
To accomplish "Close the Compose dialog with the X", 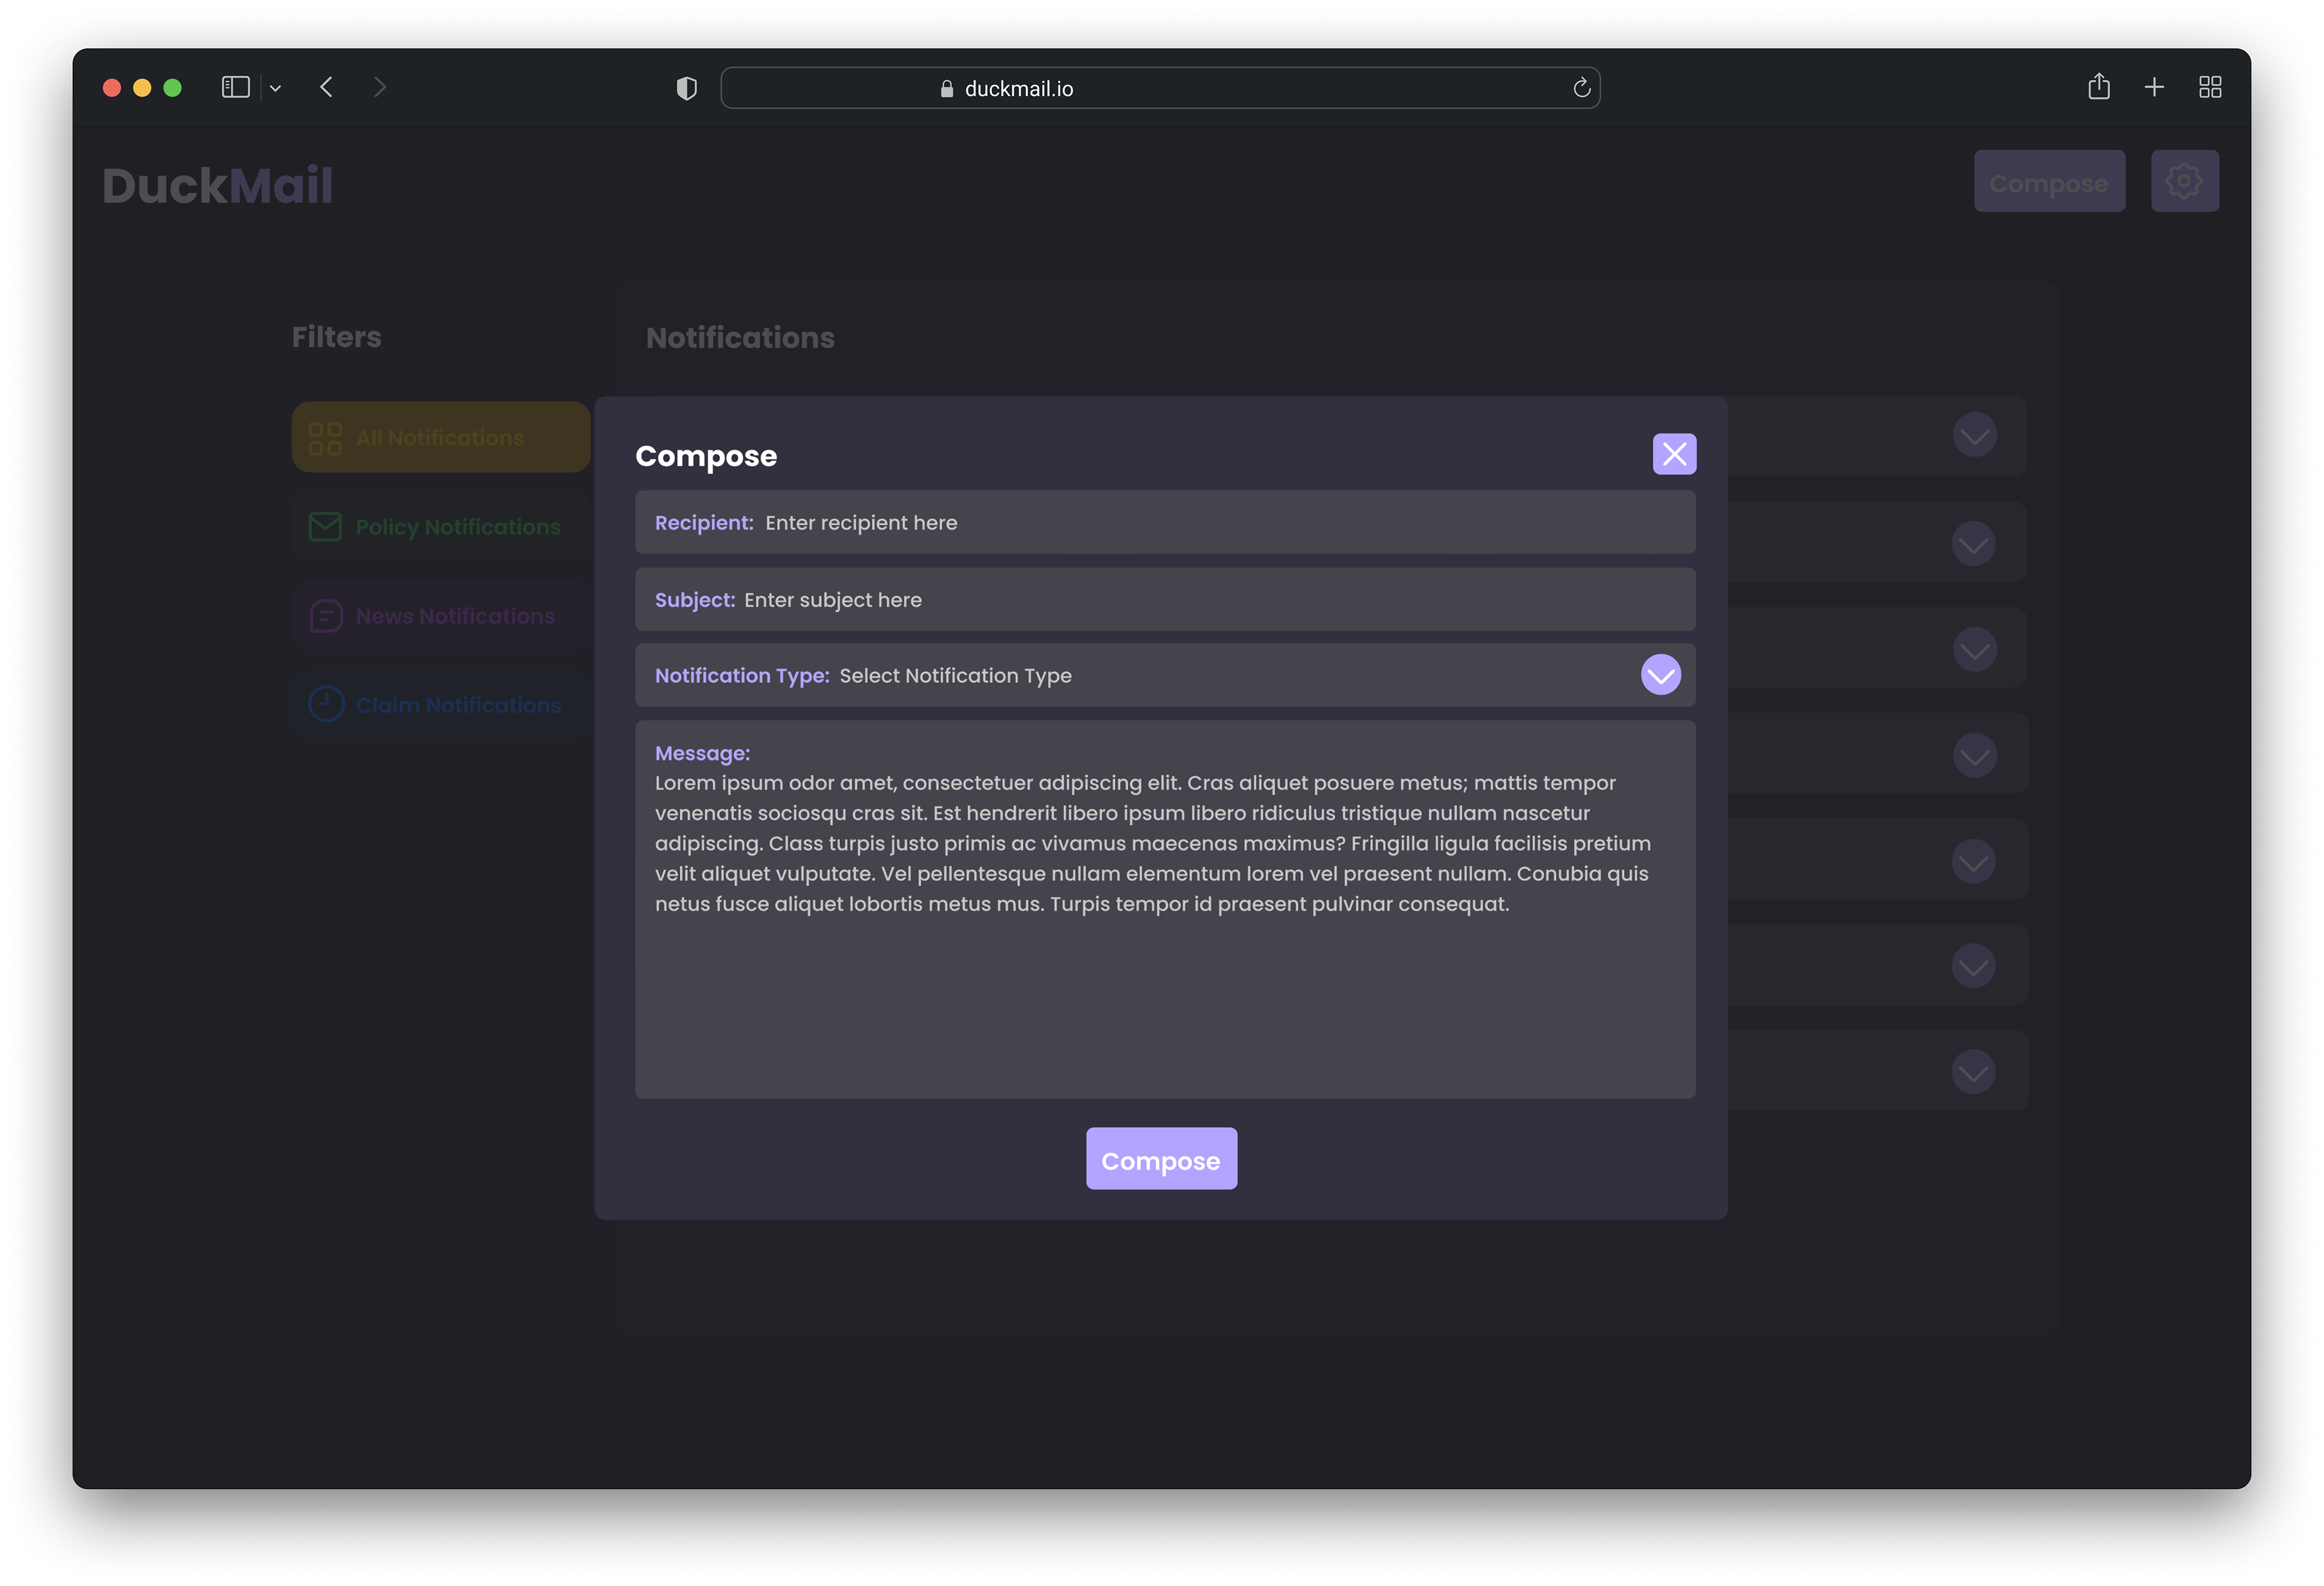I will coord(1674,454).
